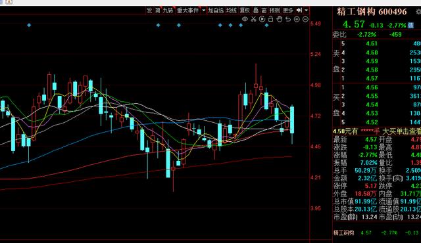The height and width of the screenshot is (243, 421).
Task: Toggle the lock icon in chart toolbar
Action: coord(270,19)
